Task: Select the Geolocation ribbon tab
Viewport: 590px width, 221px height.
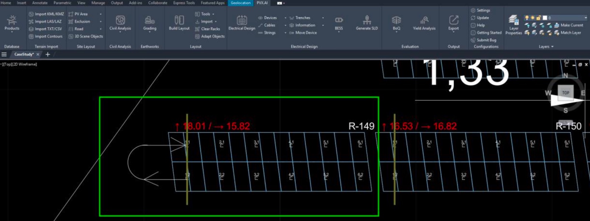Action: 241,3
